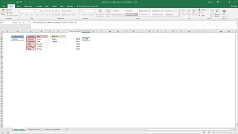Expand the formula bar with chevron
Screen dimensions: 238x134
pyautogui.click(x=236, y=22)
